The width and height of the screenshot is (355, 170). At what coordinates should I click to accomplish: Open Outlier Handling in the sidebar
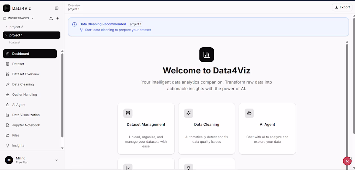coord(25,95)
